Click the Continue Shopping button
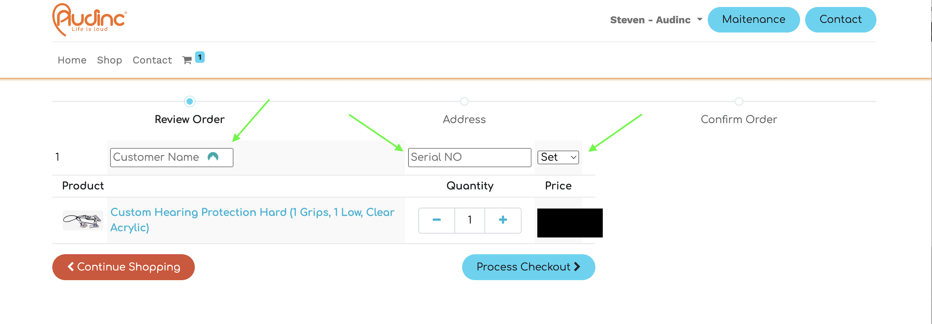 pos(123,267)
